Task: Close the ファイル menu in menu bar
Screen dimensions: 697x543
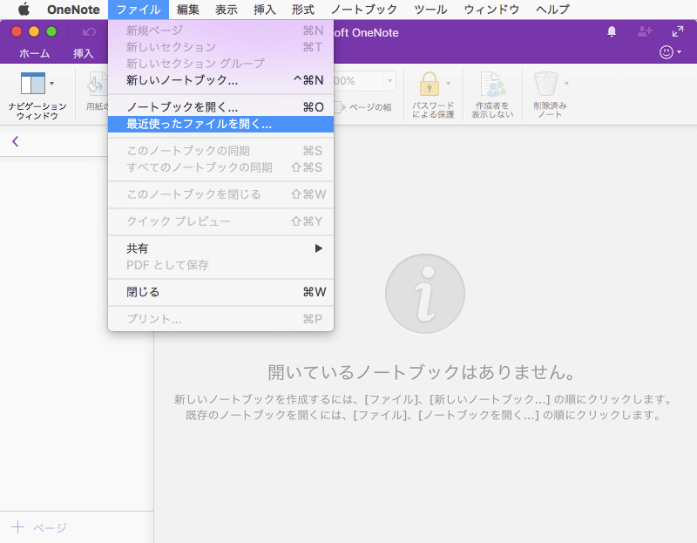Action: [x=139, y=10]
